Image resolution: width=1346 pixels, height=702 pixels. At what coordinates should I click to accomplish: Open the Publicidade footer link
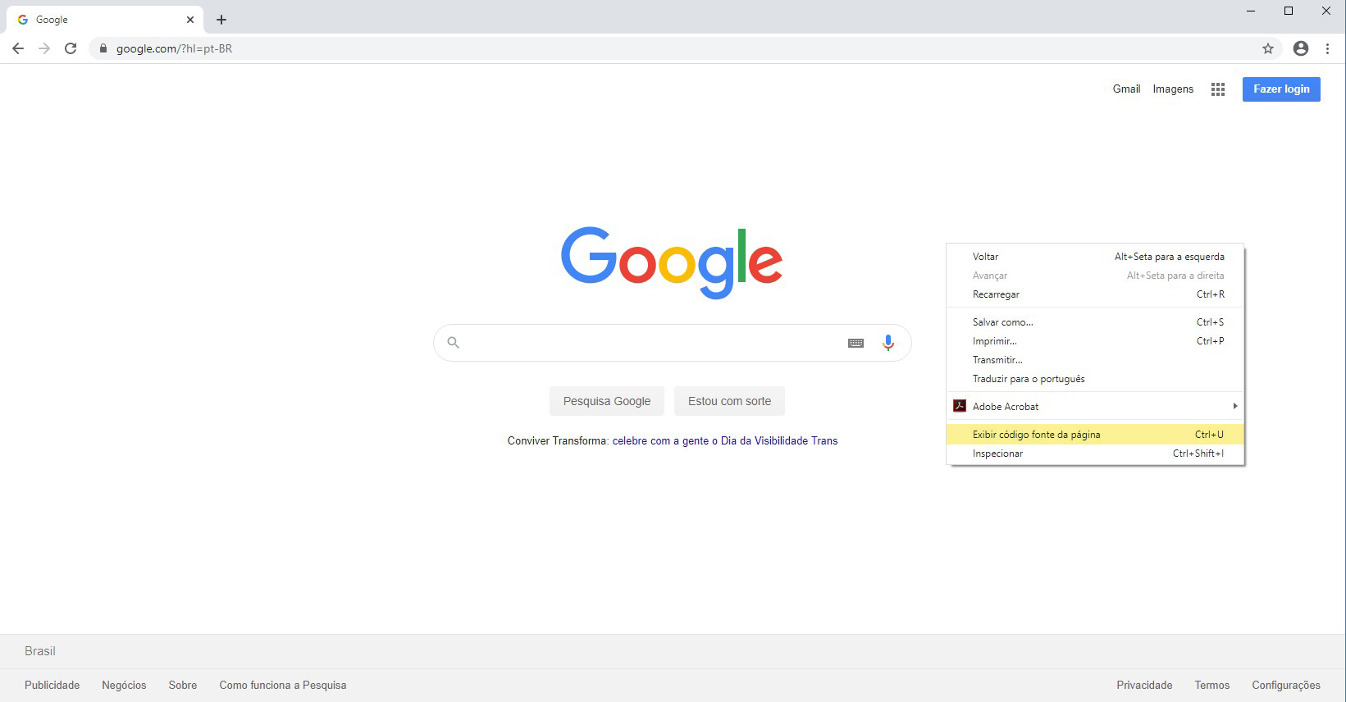pyautogui.click(x=52, y=686)
